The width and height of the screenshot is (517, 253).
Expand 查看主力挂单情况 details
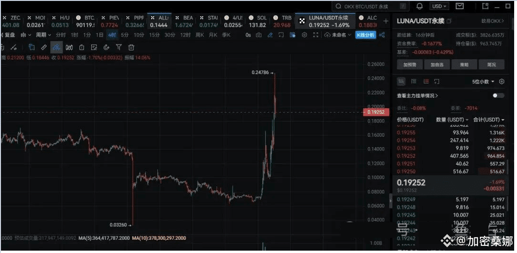[417, 95]
